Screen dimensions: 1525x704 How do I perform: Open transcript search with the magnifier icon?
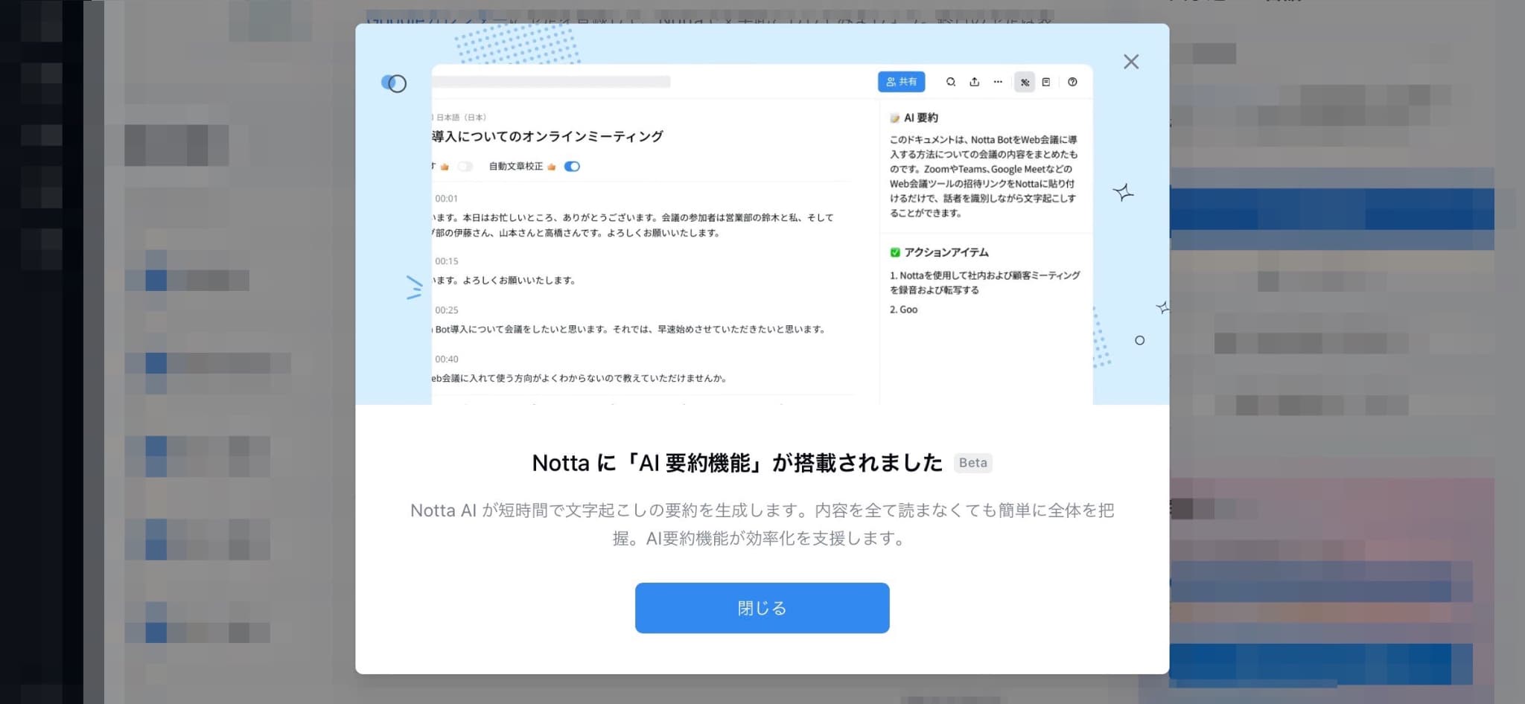point(950,82)
